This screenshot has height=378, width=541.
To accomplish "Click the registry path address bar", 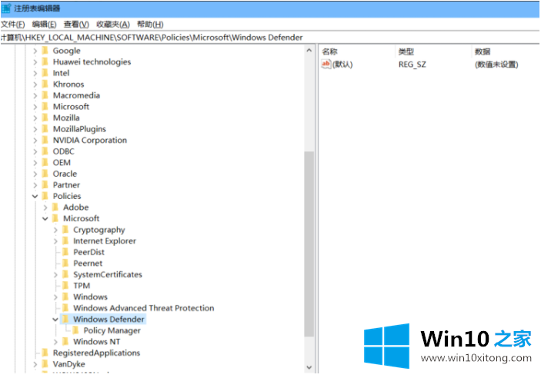I will point(270,37).
